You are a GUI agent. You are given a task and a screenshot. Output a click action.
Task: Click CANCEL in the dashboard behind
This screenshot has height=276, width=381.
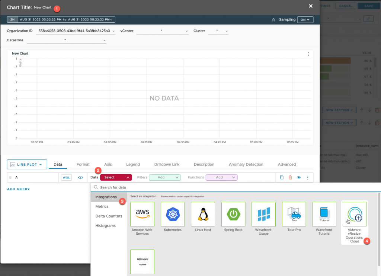click(346, 6)
